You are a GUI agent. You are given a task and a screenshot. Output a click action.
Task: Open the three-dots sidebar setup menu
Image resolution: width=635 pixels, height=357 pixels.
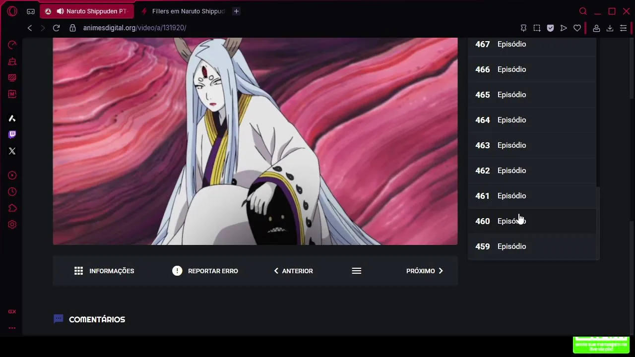point(12,328)
